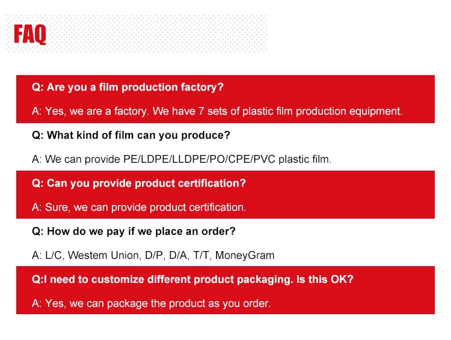451x340 pixels.
Task: Click "L/C" in the payment methods answer
Action: pos(54,255)
